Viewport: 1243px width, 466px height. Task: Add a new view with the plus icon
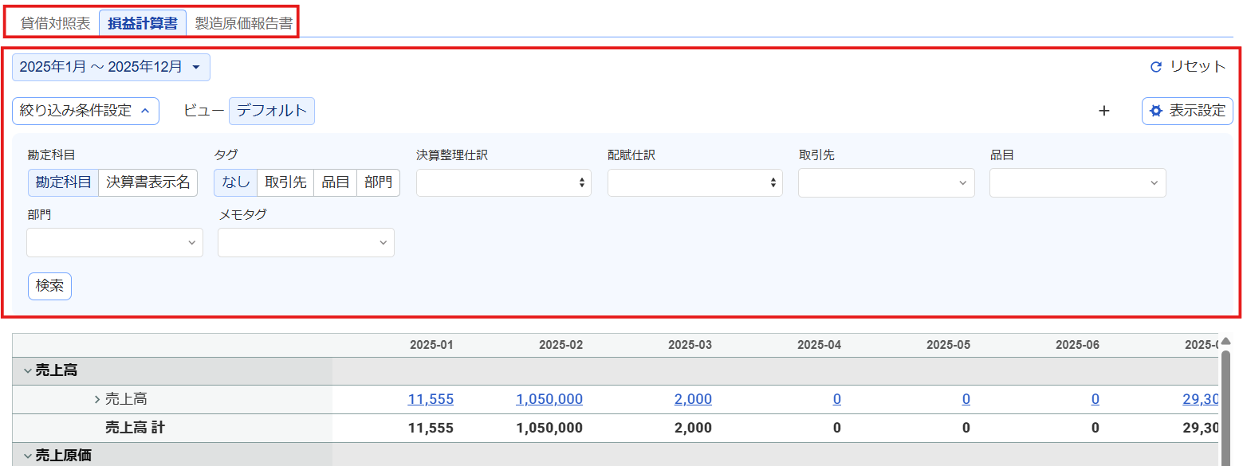click(x=1103, y=112)
